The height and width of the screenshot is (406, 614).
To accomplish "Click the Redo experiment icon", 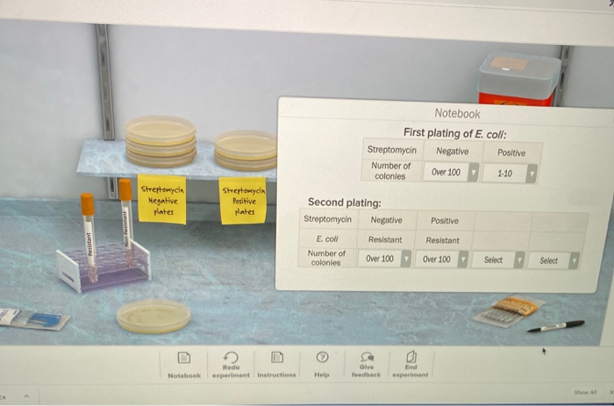I will [231, 357].
